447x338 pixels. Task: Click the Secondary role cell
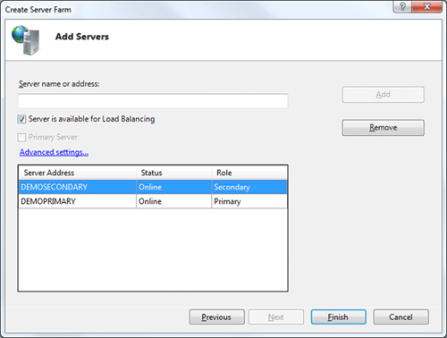pyautogui.click(x=232, y=187)
